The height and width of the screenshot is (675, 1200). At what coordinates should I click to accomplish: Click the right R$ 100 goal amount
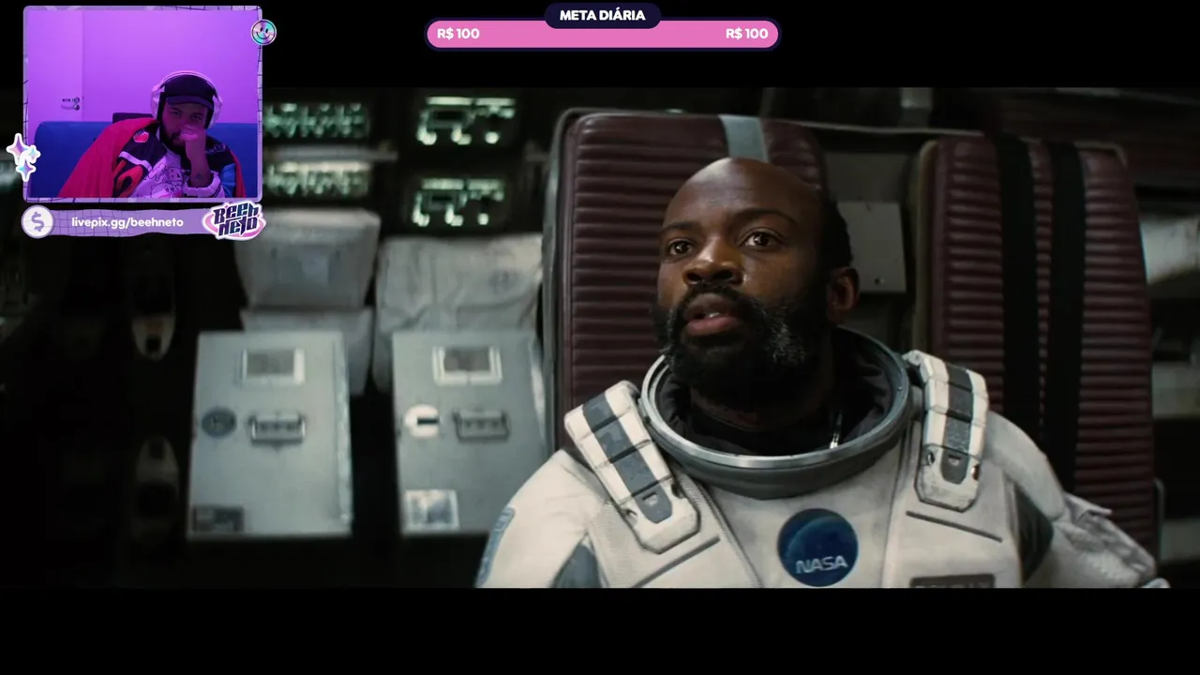point(746,34)
